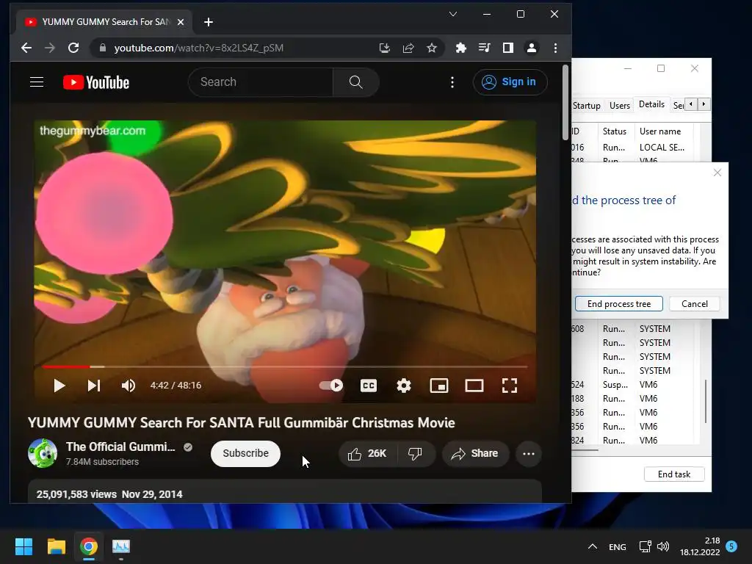Screen dimensions: 752x564
Task: Open Chrome extensions puzzle icon
Action: (x=461, y=48)
